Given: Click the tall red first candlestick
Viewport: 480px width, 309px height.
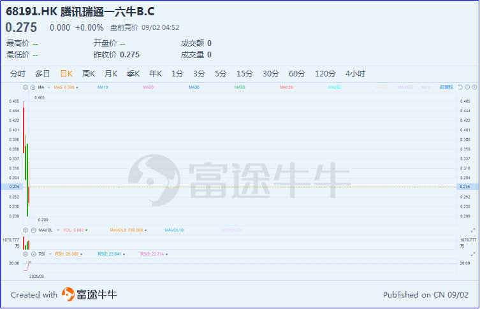Looking at the screenshot, I should click(x=24, y=129).
